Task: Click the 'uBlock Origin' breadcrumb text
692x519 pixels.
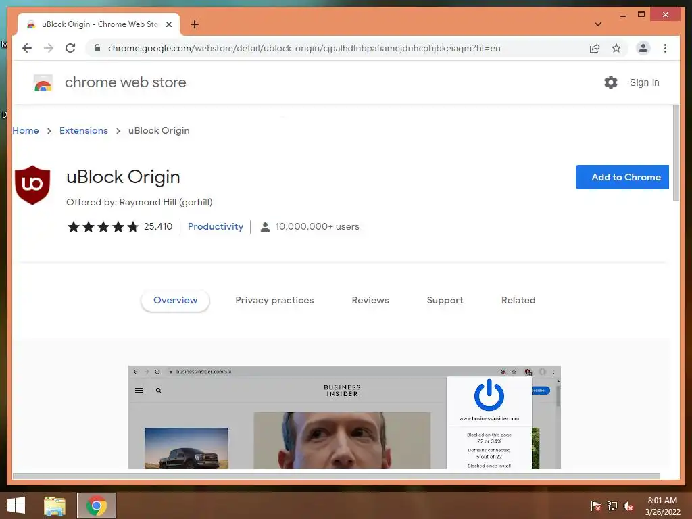Action: 159,130
